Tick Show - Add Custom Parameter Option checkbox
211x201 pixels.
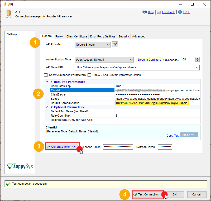click(89, 75)
